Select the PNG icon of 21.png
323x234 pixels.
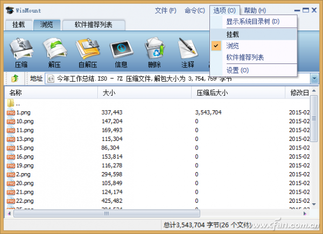tap(11, 192)
